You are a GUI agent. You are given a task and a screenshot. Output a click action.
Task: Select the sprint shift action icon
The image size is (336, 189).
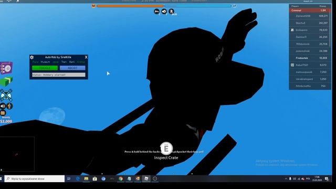point(171,12)
